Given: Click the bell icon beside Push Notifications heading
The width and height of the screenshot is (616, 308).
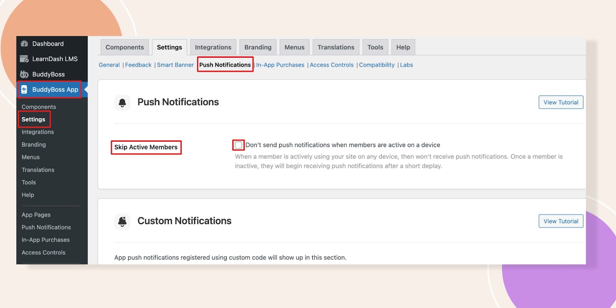Looking at the screenshot, I should [x=122, y=102].
